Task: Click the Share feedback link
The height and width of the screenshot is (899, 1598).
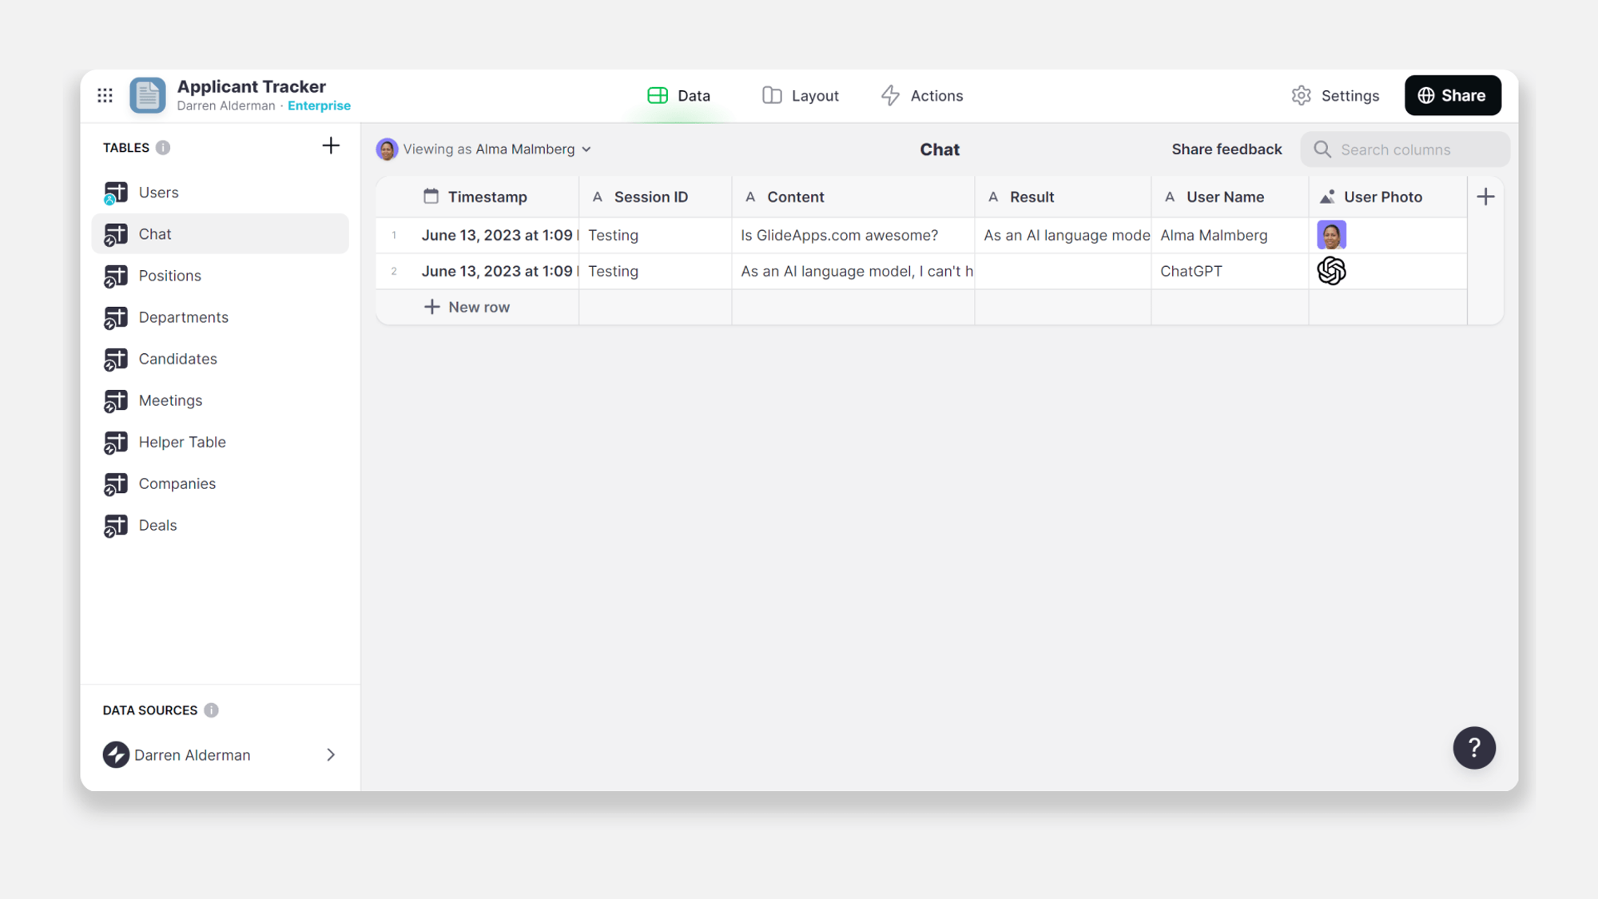Action: click(1226, 149)
